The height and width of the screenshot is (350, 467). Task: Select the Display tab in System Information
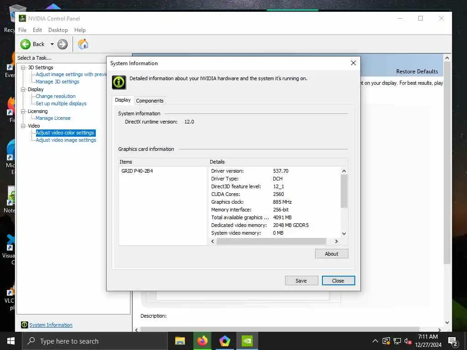[123, 100]
